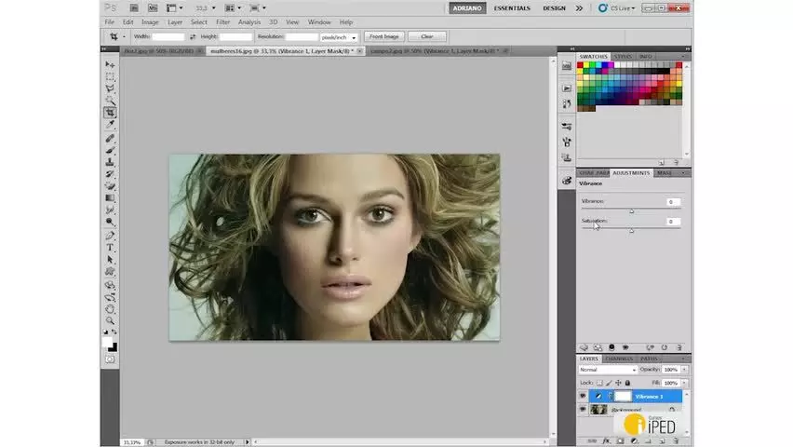This screenshot has height=447, width=793.
Task: Select the Clone Stamp tool
Action: (x=110, y=162)
